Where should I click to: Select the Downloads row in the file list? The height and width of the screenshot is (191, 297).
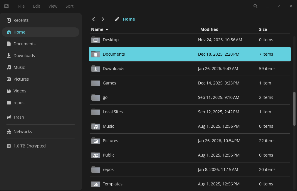coord(113,68)
